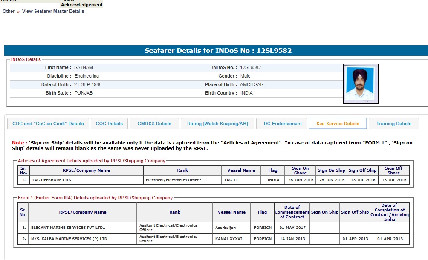Click the TAG OFFSHORE LTD. company cell
The height and width of the screenshot is (260, 428).
coord(51,180)
